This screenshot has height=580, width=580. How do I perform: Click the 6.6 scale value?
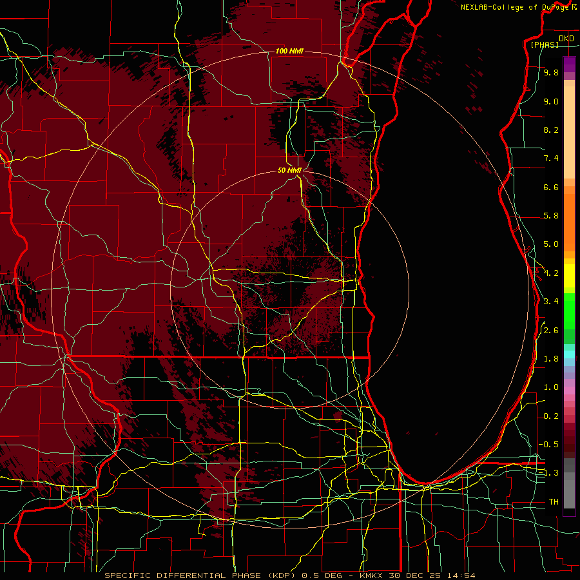pyautogui.click(x=551, y=187)
